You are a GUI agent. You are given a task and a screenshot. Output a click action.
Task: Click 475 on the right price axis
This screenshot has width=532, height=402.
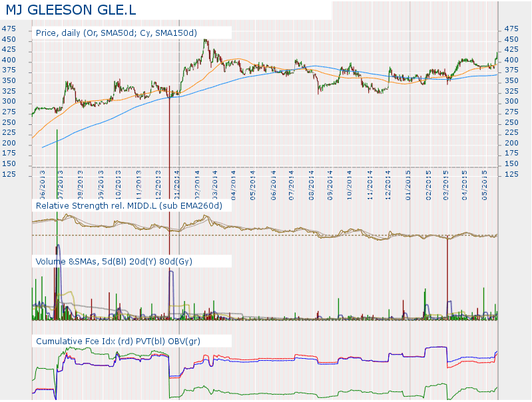click(x=511, y=29)
